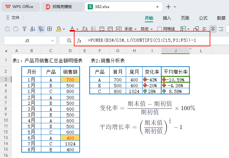Select the 382.xlsx document tab
Viewport: 229px width, 158px height.
tap(124, 7)
